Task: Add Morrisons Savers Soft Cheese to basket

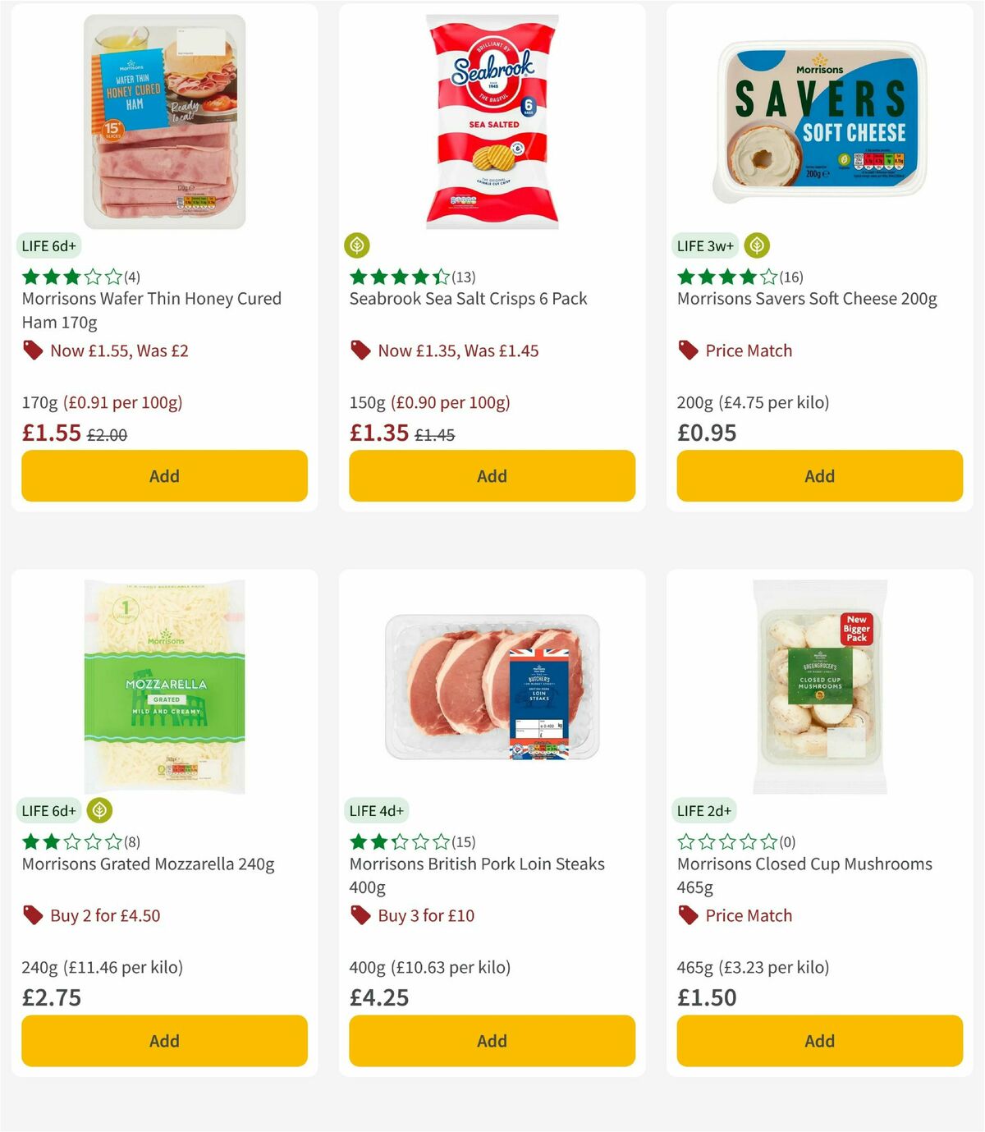Action: [x=818, y=475]
